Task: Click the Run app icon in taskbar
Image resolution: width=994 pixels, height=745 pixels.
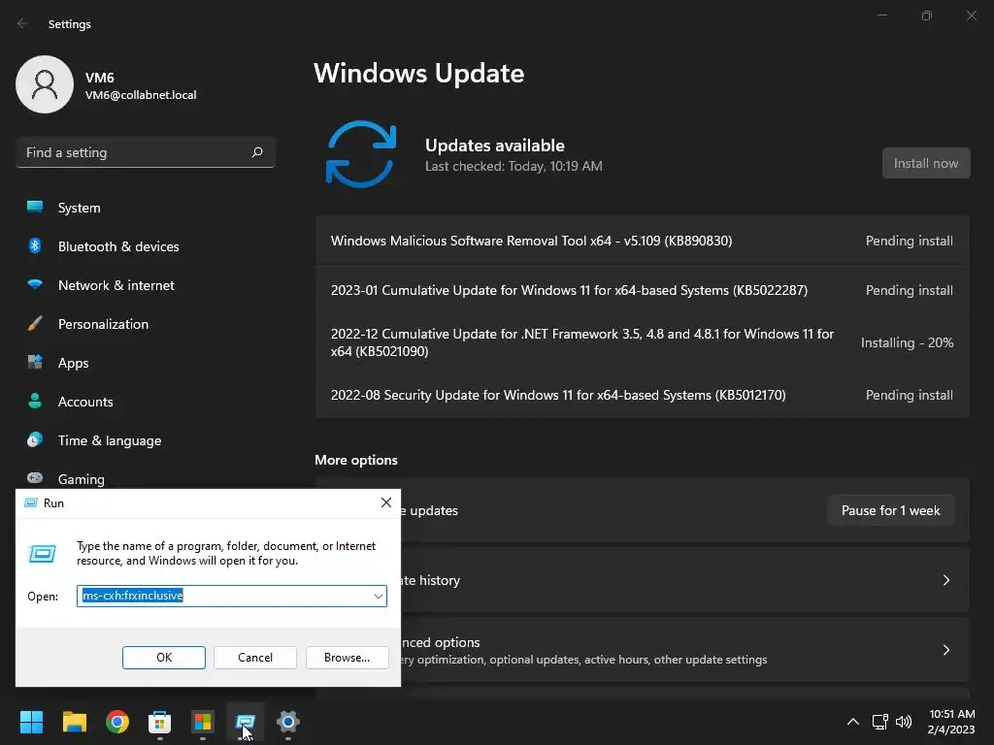Action: click(245, 722)
